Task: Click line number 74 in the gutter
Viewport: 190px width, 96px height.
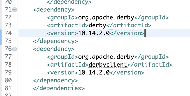Action: [8, 33]
